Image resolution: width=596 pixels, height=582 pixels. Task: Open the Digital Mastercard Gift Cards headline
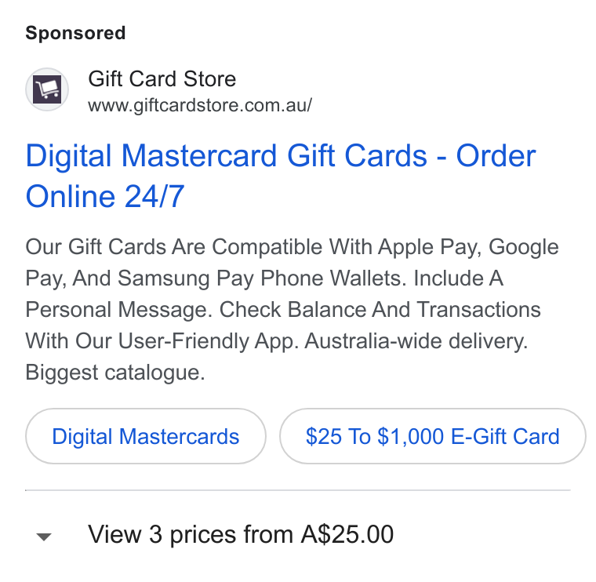pyautogui.click(x=281, y=176)
